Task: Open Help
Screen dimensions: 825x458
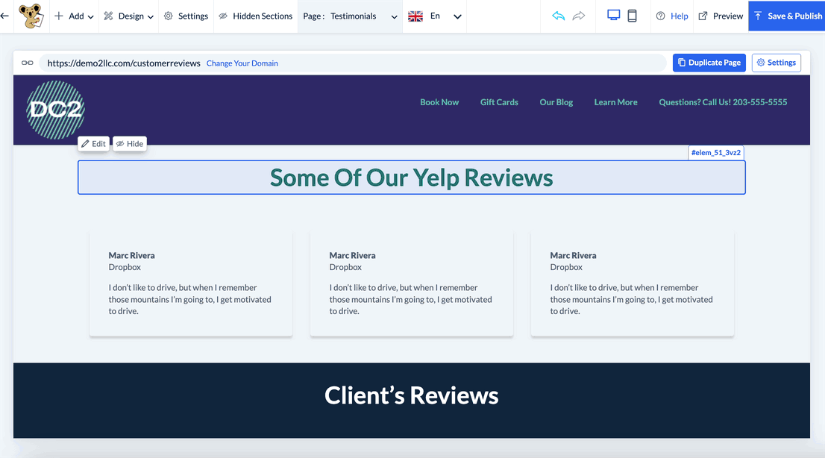Action: 672,16
